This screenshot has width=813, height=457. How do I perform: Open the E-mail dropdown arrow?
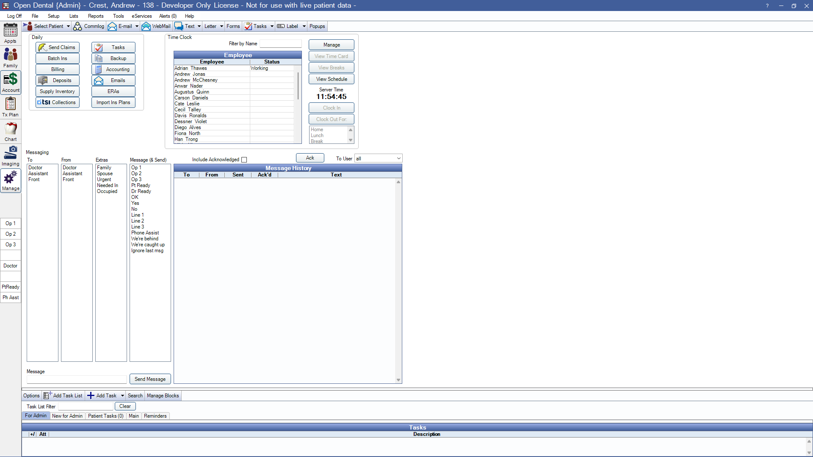(137, 26)
